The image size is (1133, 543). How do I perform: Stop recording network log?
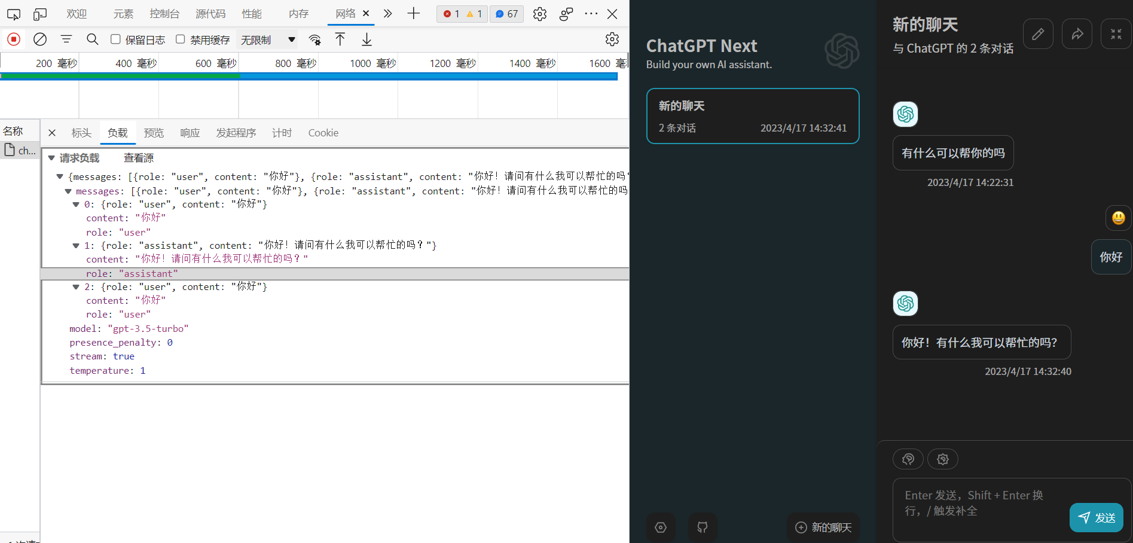point(14,39)
